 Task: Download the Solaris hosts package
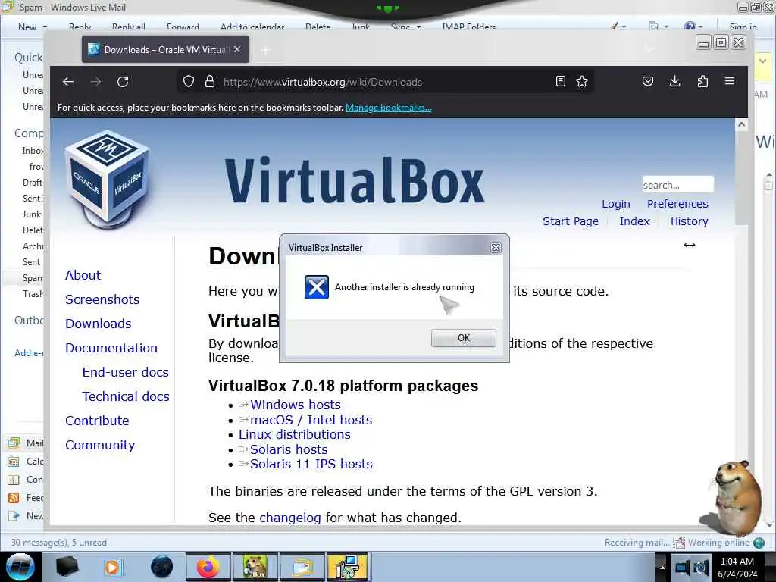[x=289, y=449]
